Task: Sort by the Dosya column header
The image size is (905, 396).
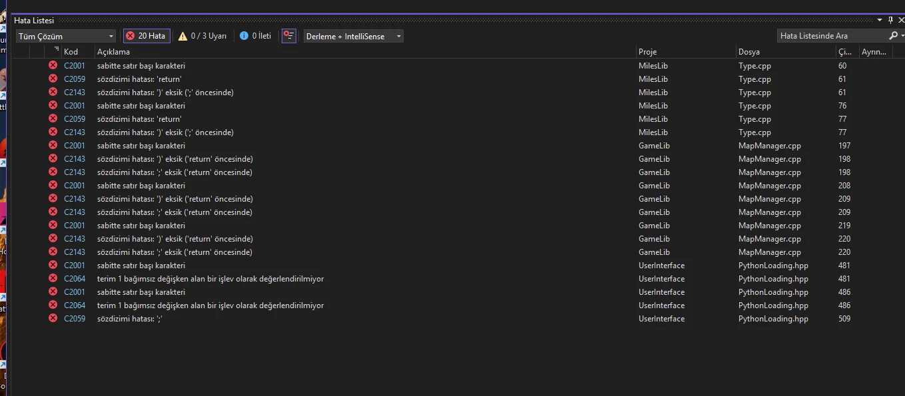Action: click(749, 52)
